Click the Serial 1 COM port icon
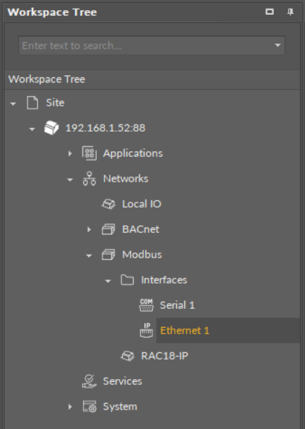This screenshot has width=305, height=429. click(146, 305)
